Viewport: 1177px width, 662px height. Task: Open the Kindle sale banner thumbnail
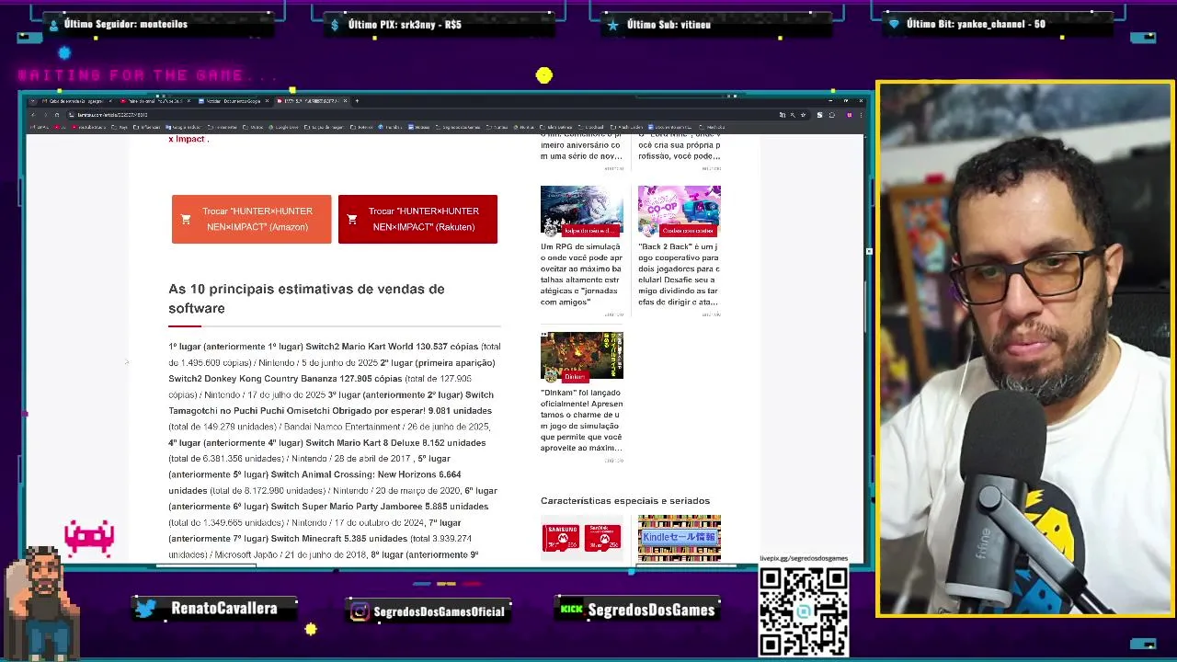(680, 538)
